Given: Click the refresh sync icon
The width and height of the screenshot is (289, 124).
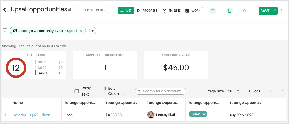Looking at the screenshot, I should tap(245, 11).
